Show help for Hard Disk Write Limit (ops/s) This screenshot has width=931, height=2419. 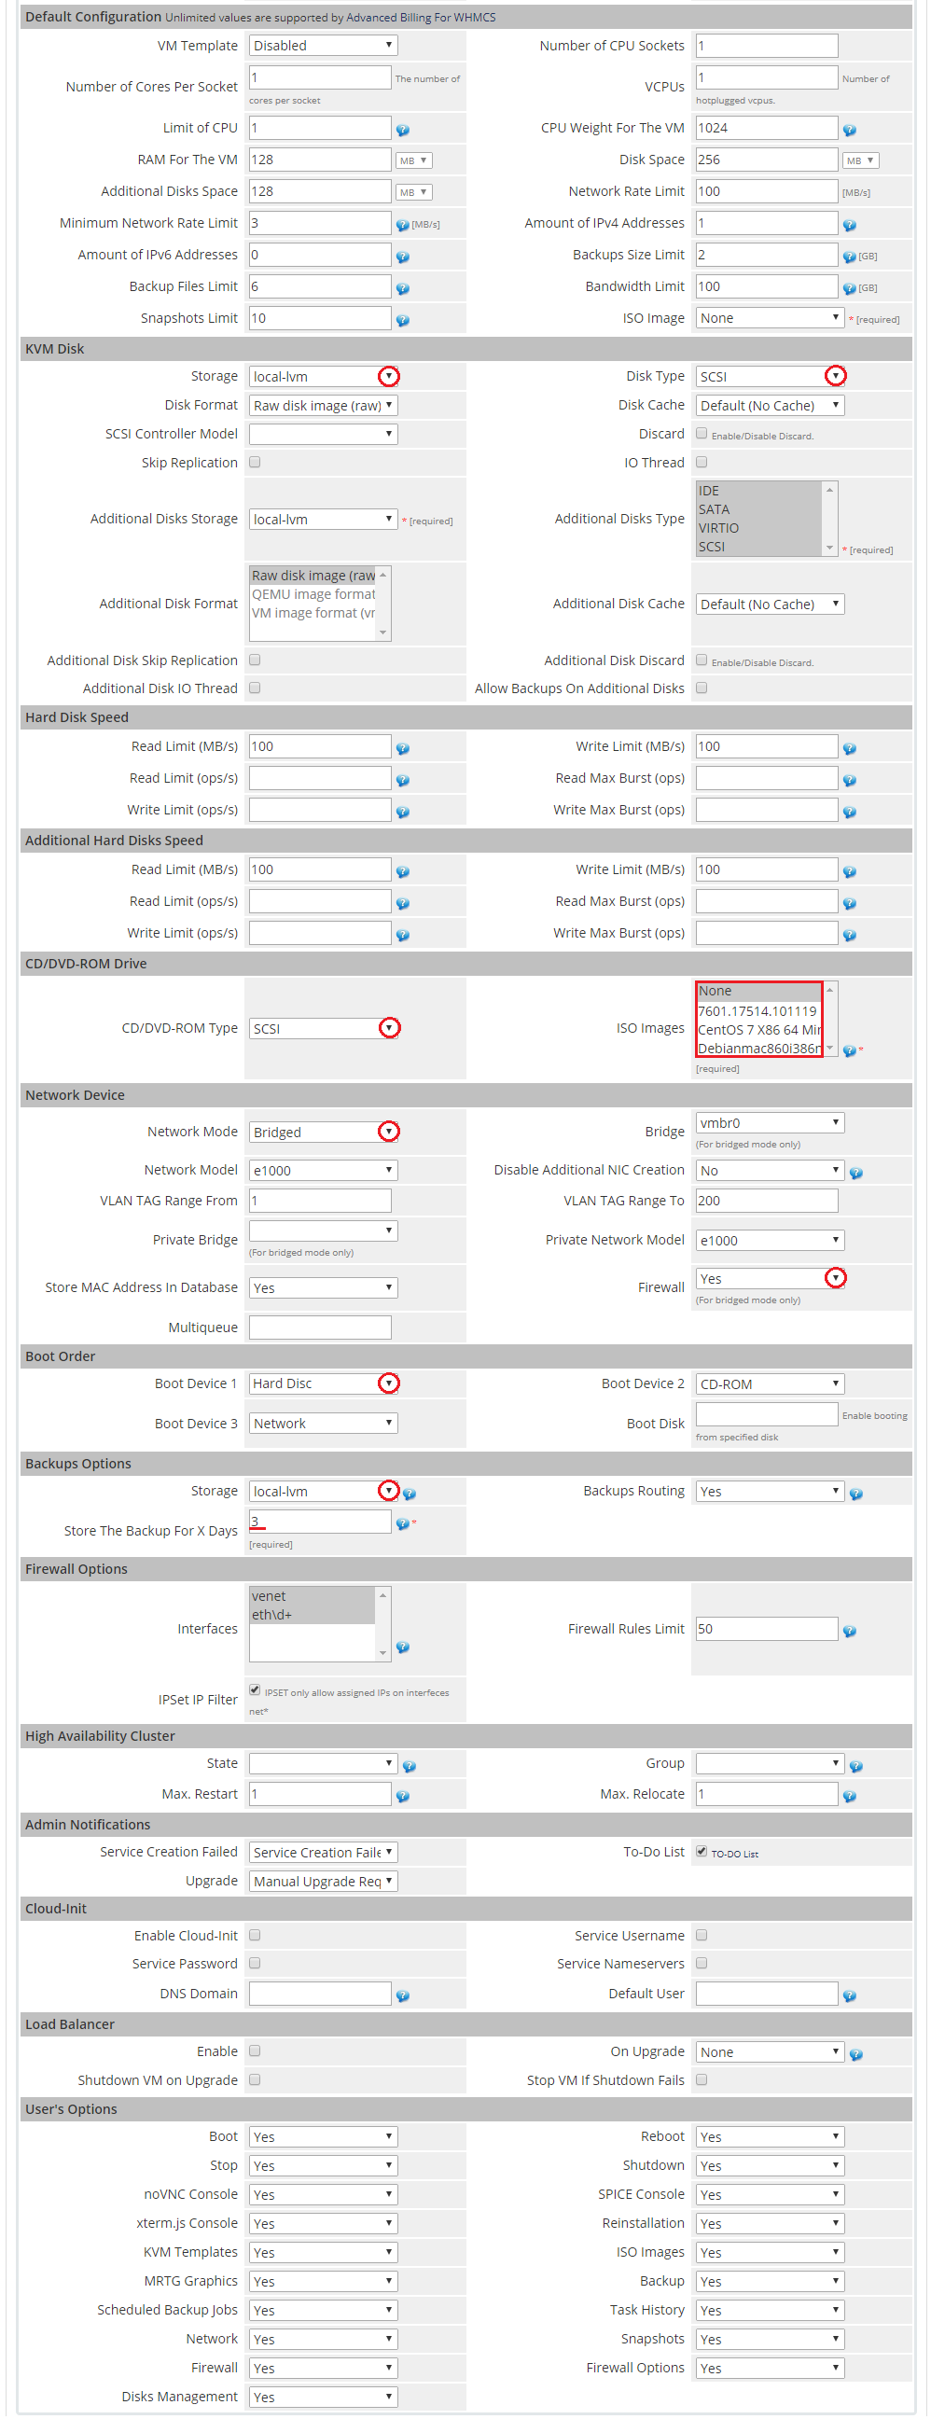[x=402, y=812]
